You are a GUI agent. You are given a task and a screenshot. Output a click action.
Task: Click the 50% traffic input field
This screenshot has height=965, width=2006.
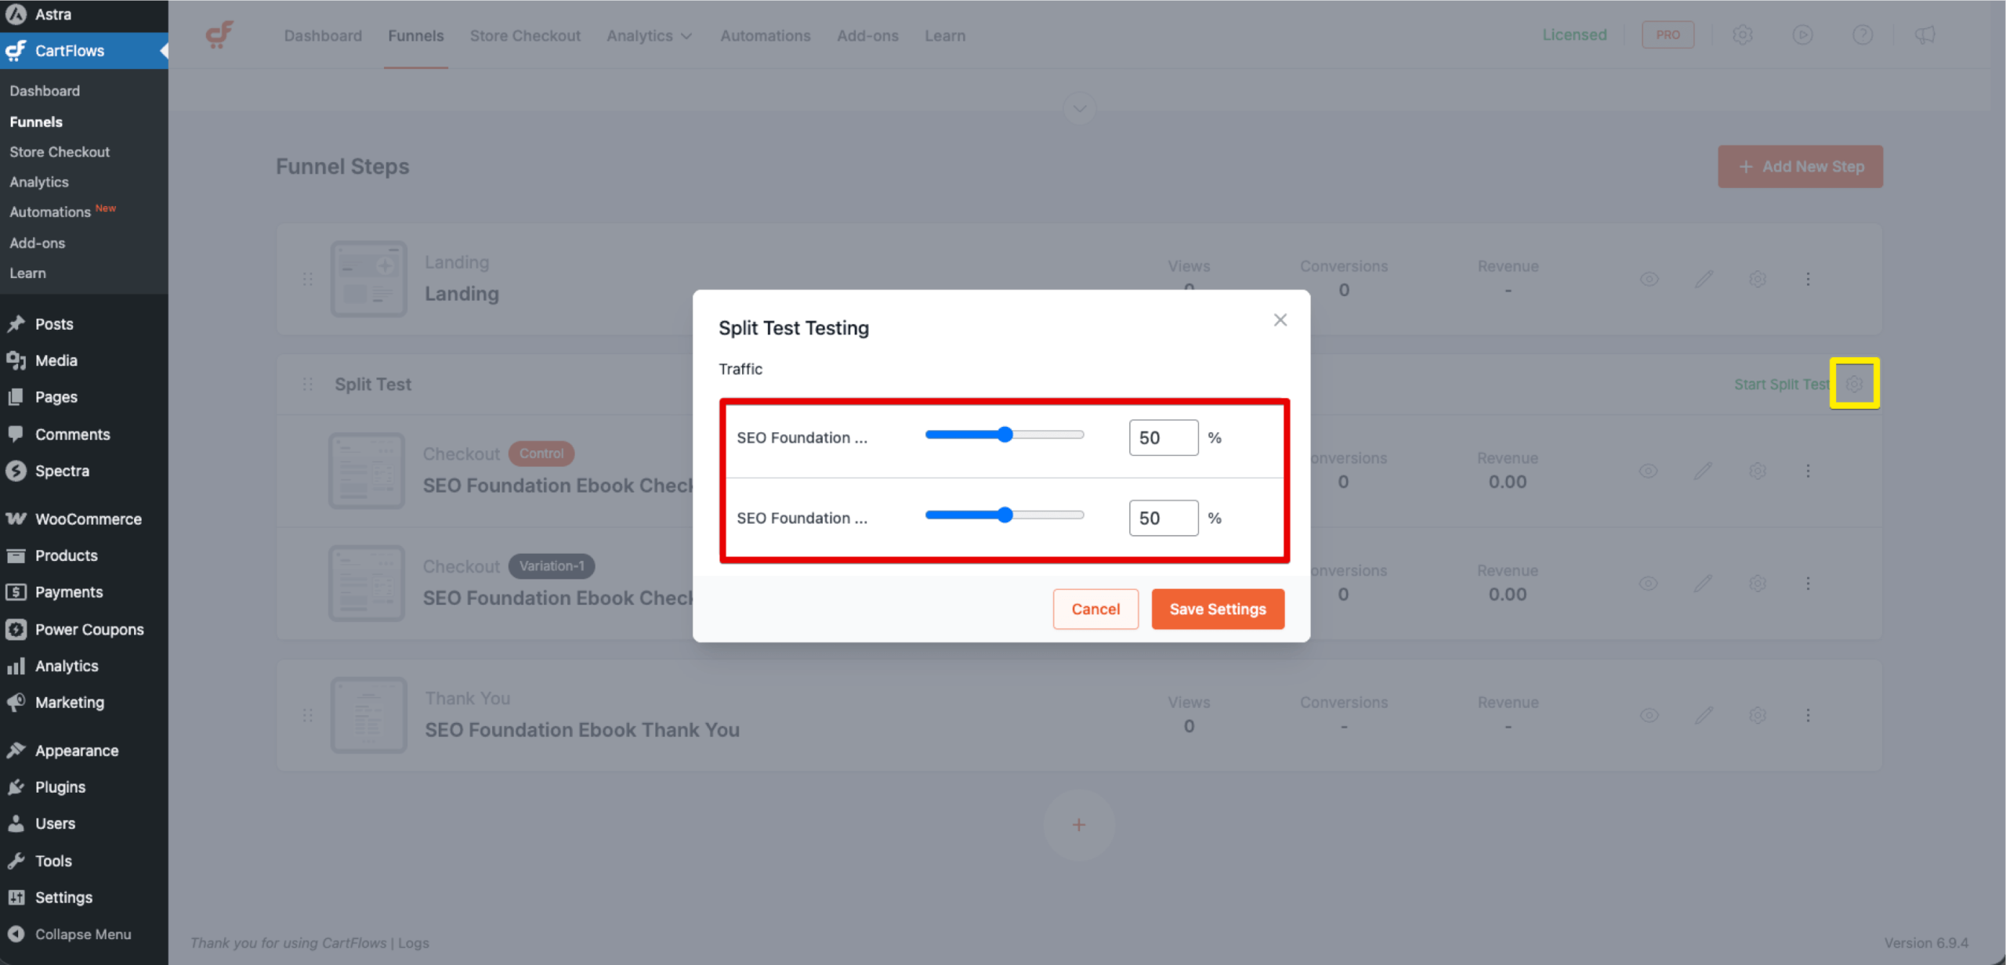(x=1163, y=437)
